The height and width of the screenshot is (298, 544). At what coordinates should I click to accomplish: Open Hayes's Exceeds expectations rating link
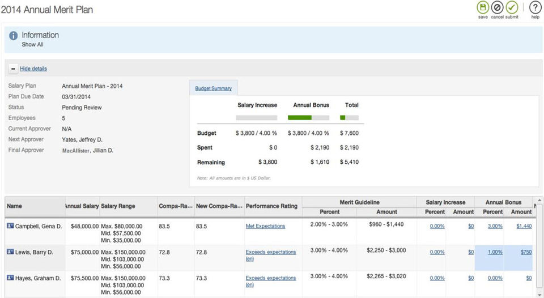tap(271, 281)
